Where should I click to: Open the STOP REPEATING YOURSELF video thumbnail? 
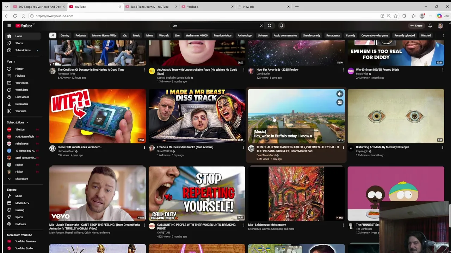click(x=197, y=193)
